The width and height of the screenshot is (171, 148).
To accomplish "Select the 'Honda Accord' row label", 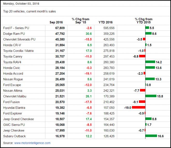I will click(x=13, y=73).
